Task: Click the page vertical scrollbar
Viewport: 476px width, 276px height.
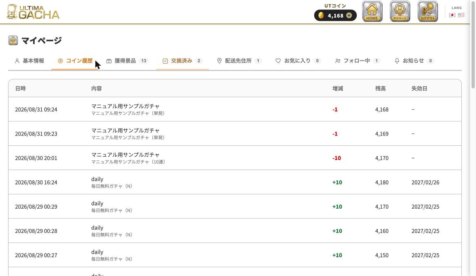Action: pos(473,46)
